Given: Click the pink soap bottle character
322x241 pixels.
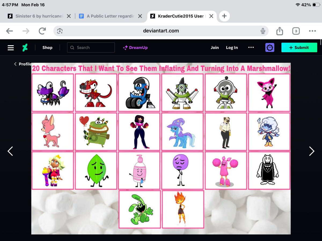Looking at the screenshot, I should 139,171.
